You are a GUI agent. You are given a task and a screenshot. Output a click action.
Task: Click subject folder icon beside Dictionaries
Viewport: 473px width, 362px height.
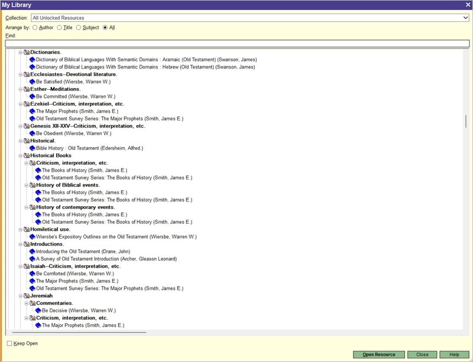[x=27, y=52]
